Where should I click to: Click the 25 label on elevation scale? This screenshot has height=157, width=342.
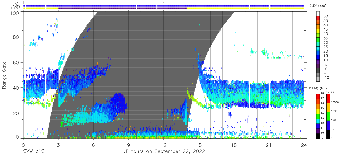[325, 47]
